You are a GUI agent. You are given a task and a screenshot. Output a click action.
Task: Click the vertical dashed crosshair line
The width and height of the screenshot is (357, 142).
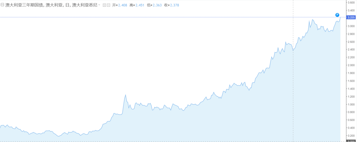tap(293, 84)
